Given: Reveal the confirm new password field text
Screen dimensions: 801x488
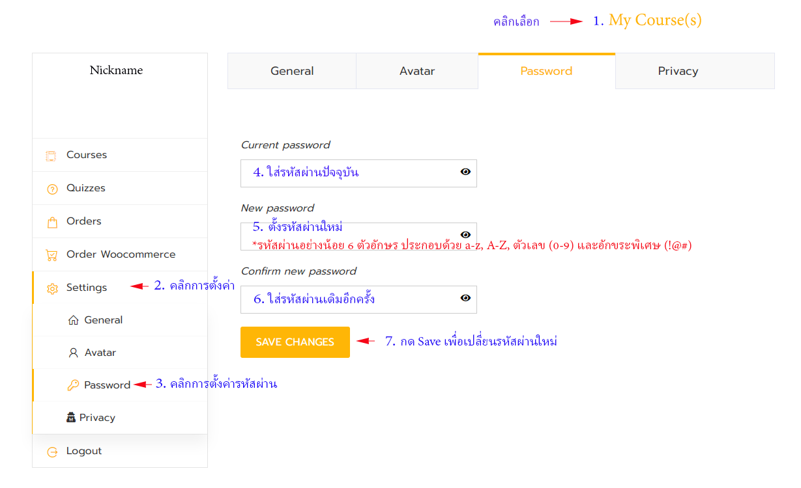Looking at the screenshot, I should click(465, 298).
